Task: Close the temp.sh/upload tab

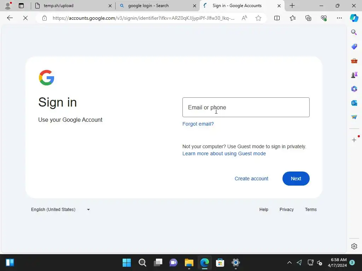Action: click(x=110, y=6)
